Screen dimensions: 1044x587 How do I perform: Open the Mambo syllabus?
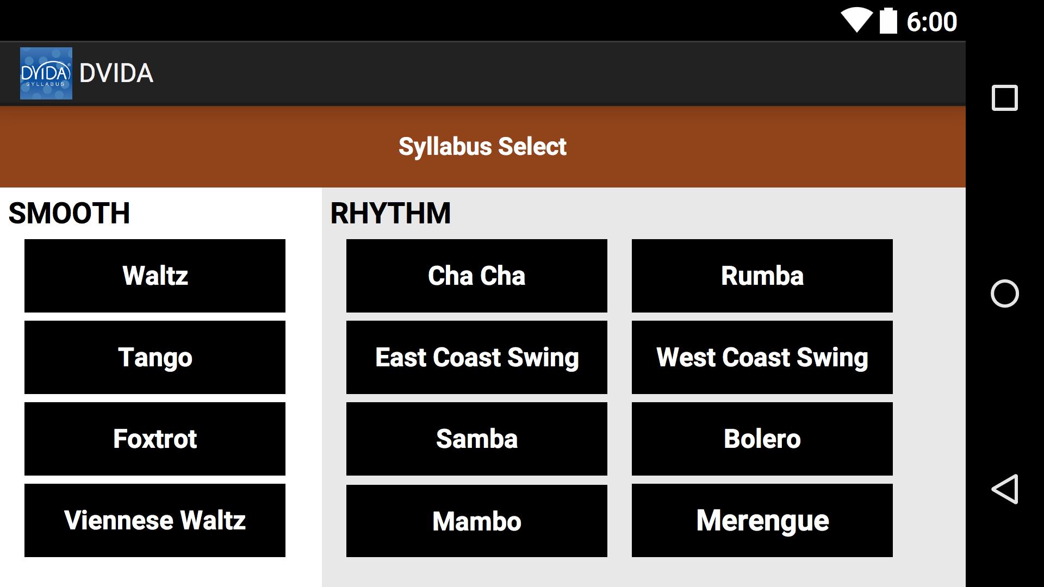(476, 521)
